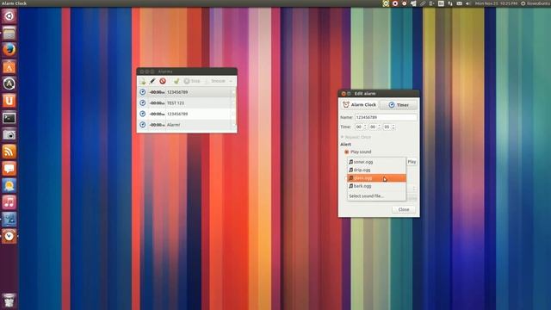Screen dimensions: 551x310
Task: Launch Firefox from the launcher
Action: 9,50
